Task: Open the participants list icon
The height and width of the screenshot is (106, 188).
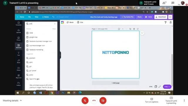Action: click(164, 3)
